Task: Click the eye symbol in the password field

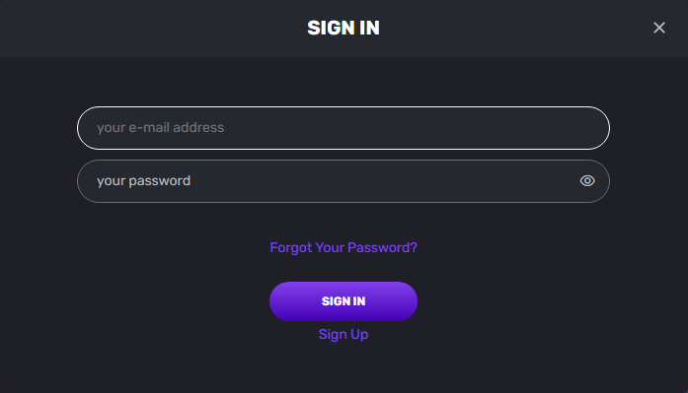Action: [x=587, y=181]
